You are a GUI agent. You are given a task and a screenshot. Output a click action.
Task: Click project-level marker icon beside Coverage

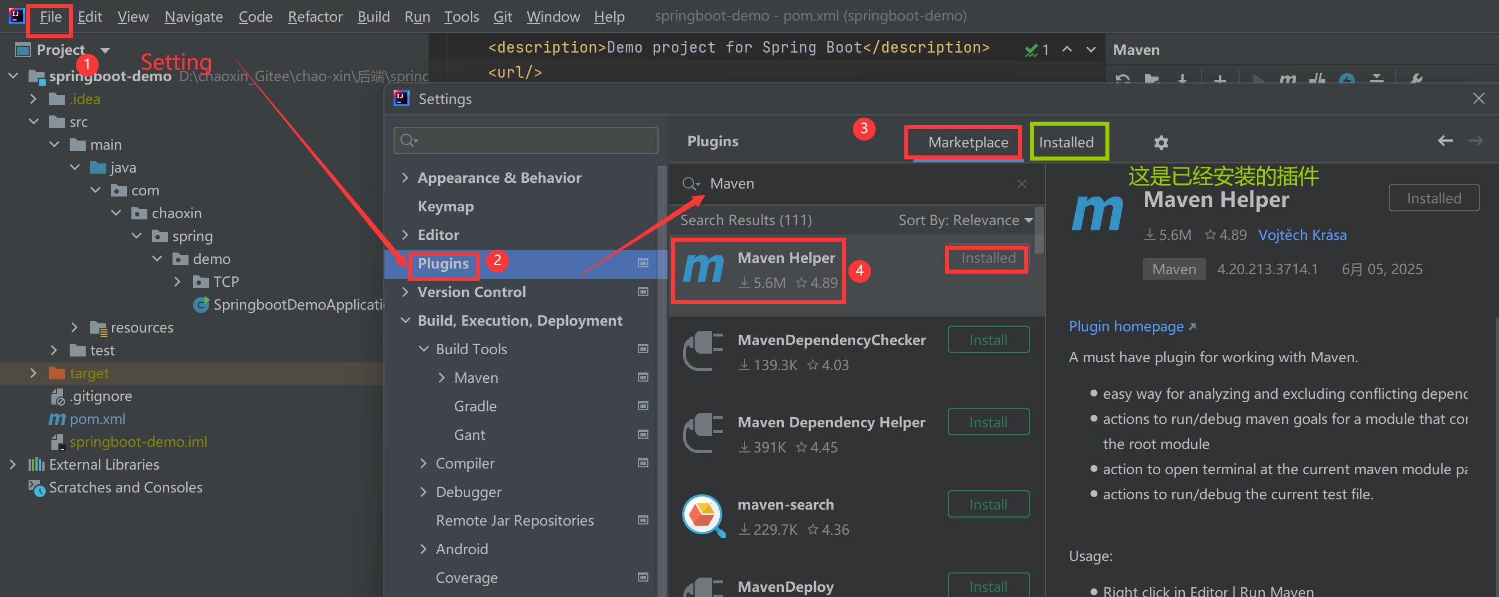click(x=643, y=578)
